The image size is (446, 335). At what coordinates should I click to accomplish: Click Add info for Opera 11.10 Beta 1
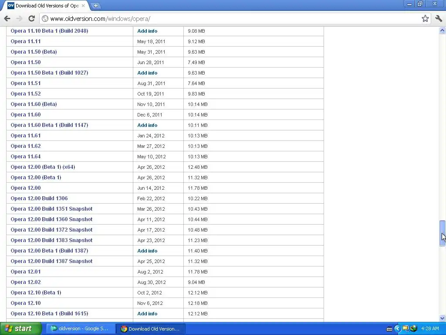tap(147, 31)
